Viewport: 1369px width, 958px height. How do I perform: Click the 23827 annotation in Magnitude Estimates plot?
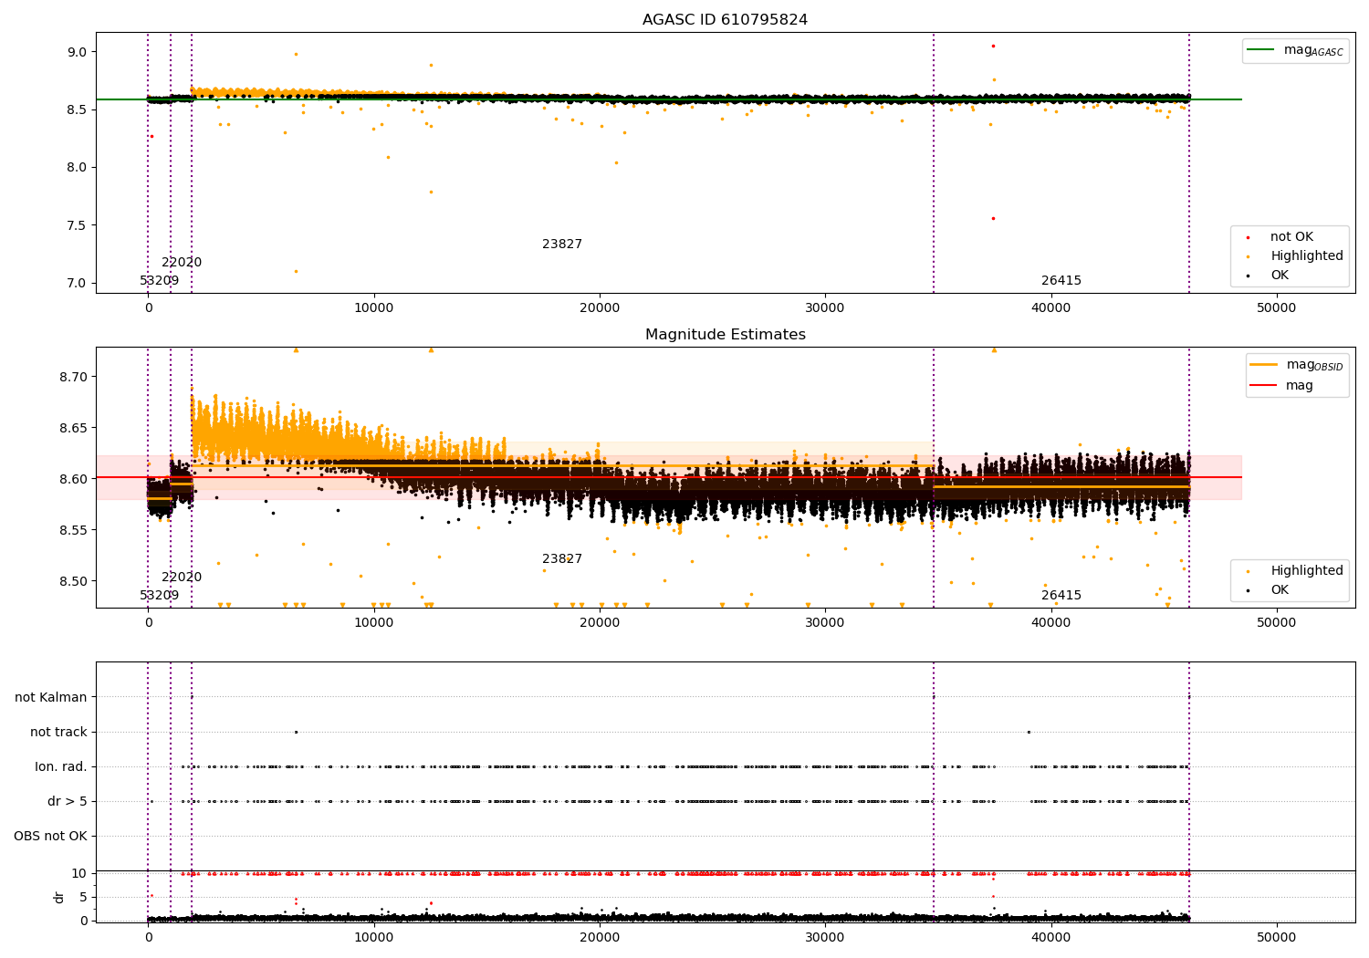tap(562, 559)
